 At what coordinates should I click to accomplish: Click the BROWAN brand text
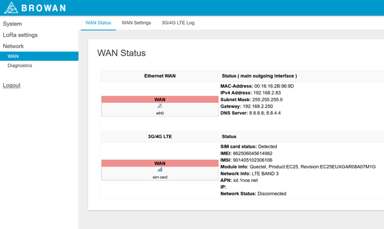(44, 8)
